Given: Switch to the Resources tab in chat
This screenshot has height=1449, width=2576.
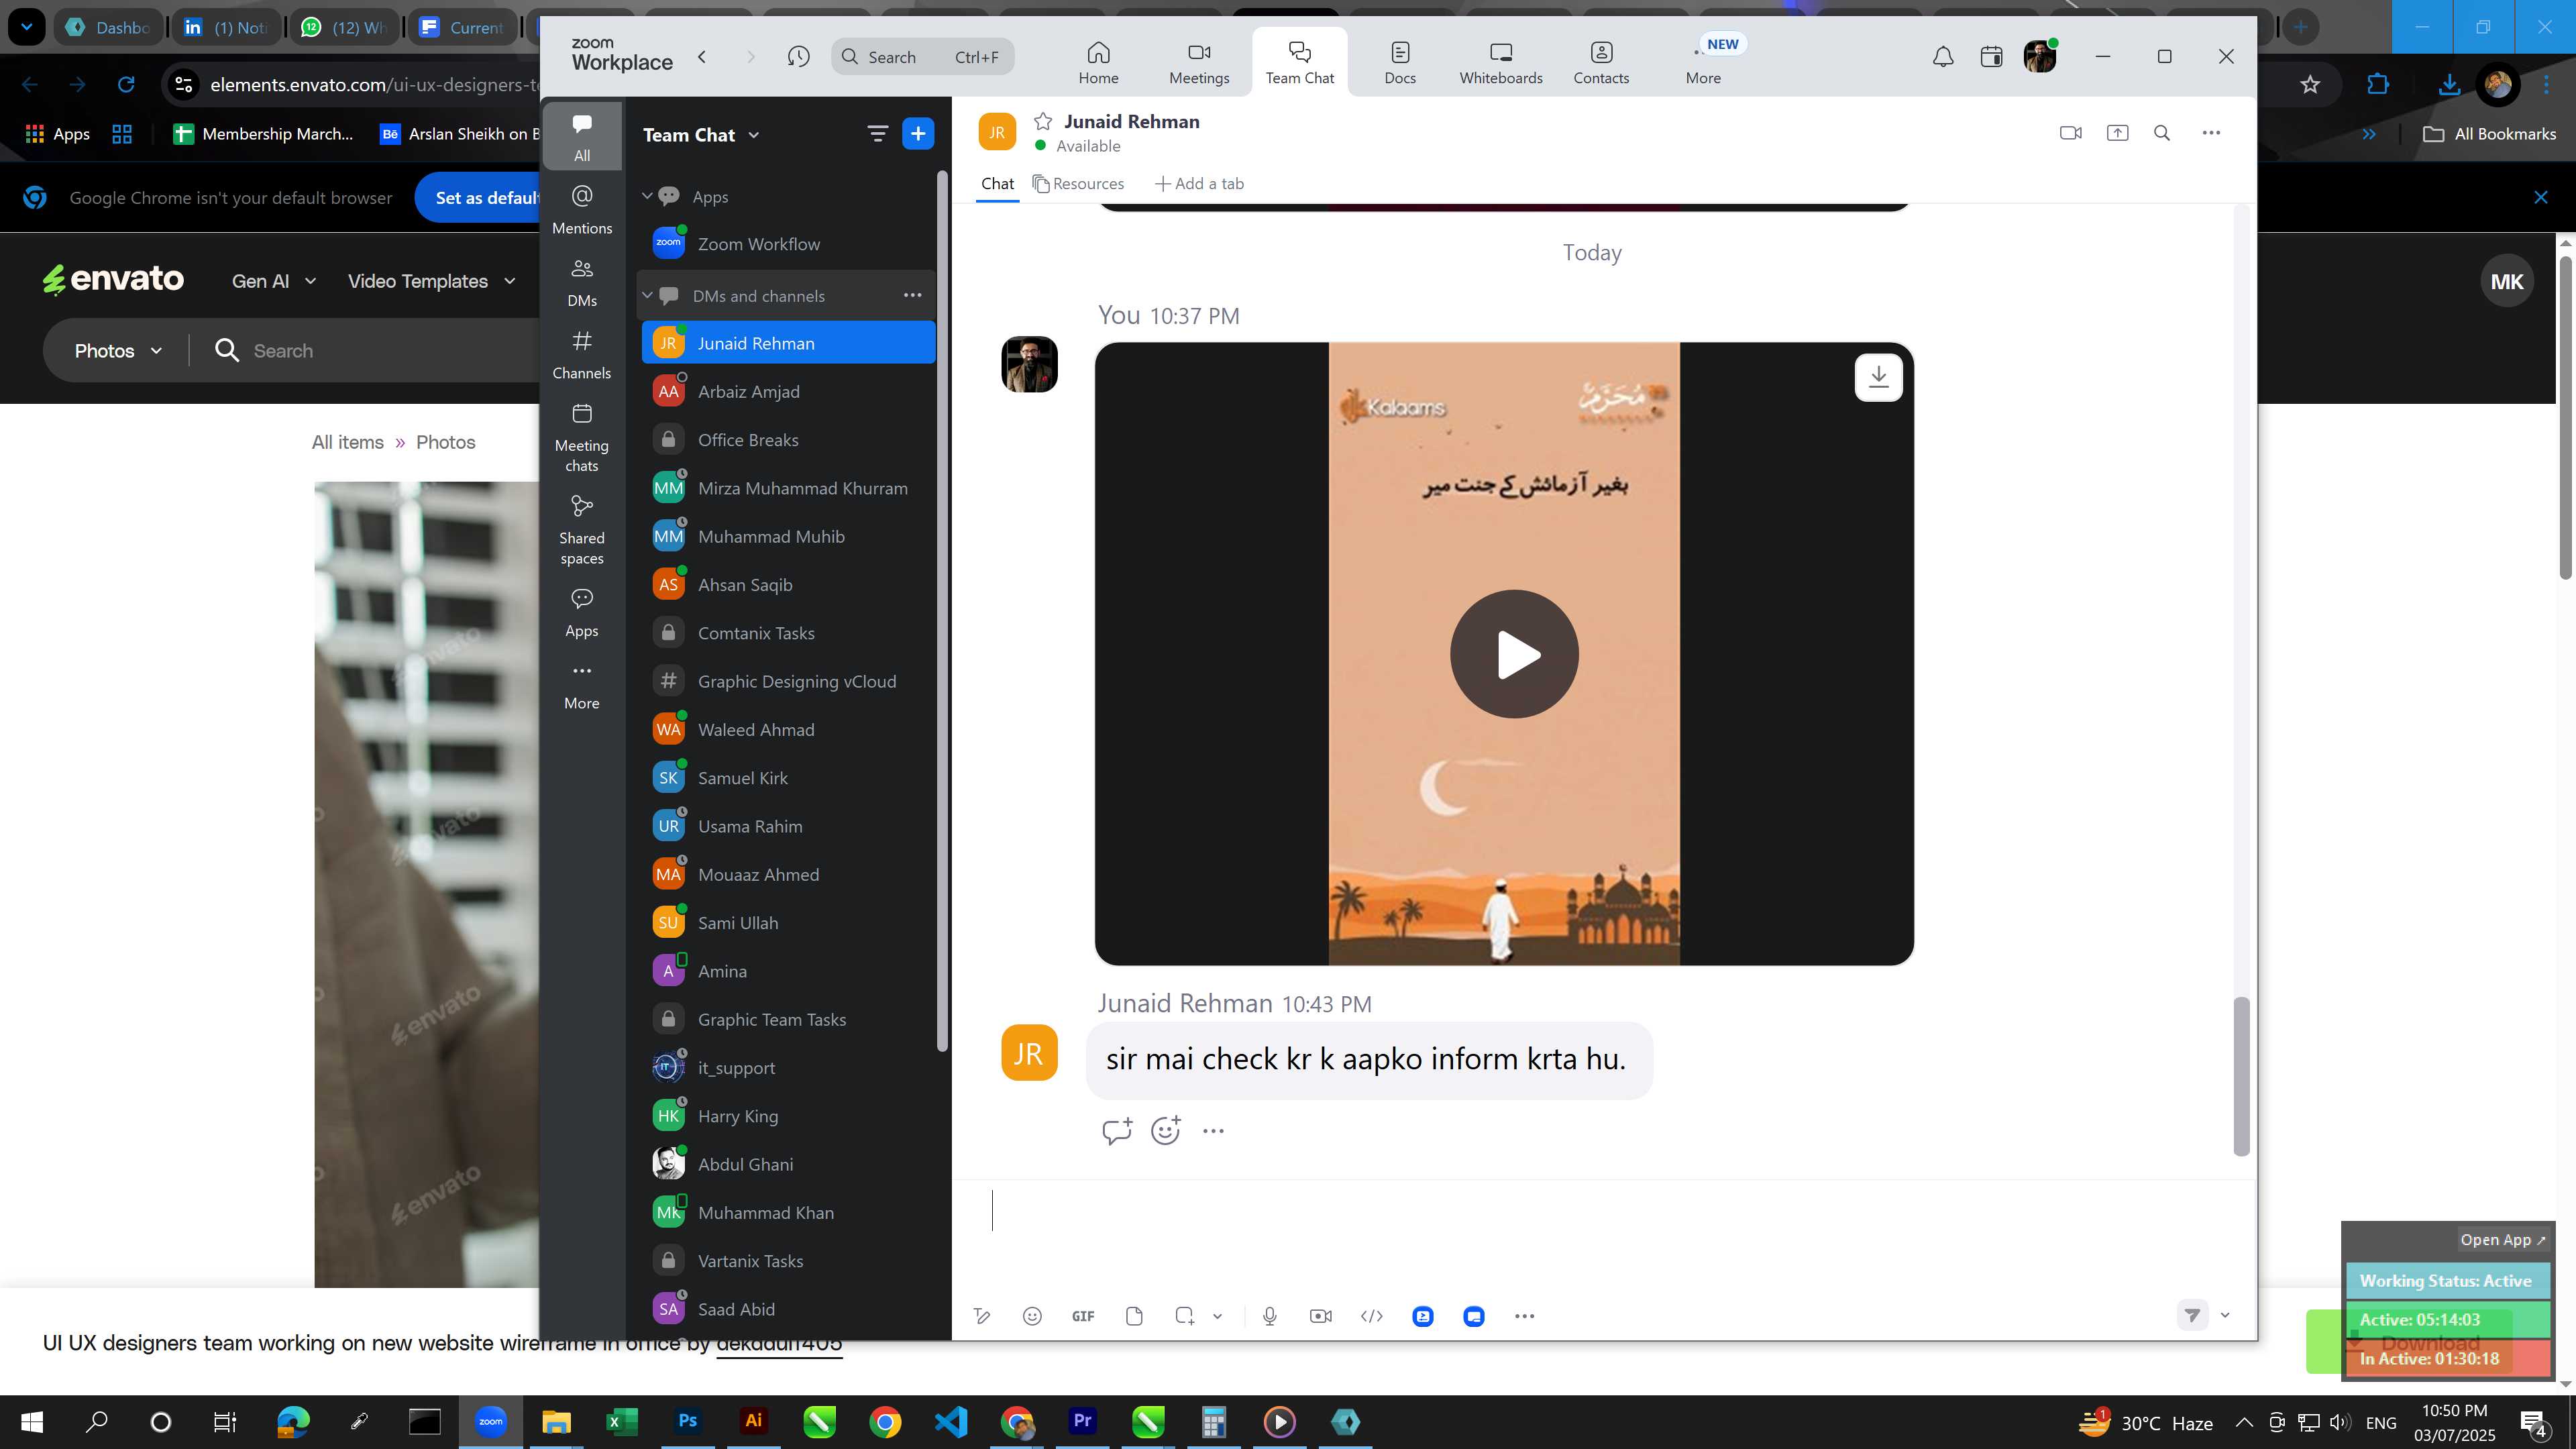Looking at the screenshot, I should (1078, 183).
